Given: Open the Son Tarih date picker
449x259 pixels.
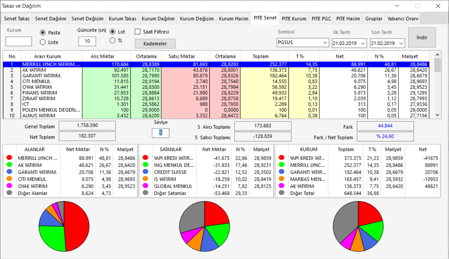Looking at the screenshot, I should coord(388,43).
